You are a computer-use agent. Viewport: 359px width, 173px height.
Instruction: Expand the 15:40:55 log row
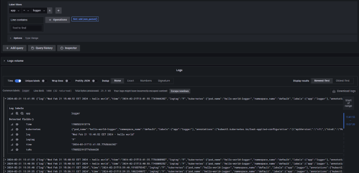pyautogui.click(x=5, y=164)
